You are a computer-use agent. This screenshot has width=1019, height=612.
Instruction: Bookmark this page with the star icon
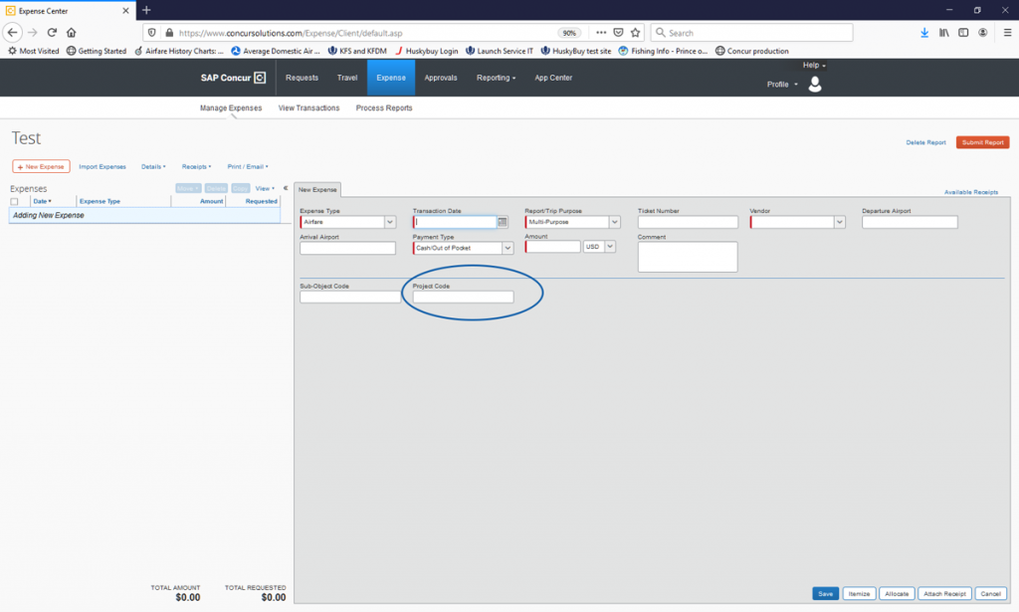click(x=636, y=33)
